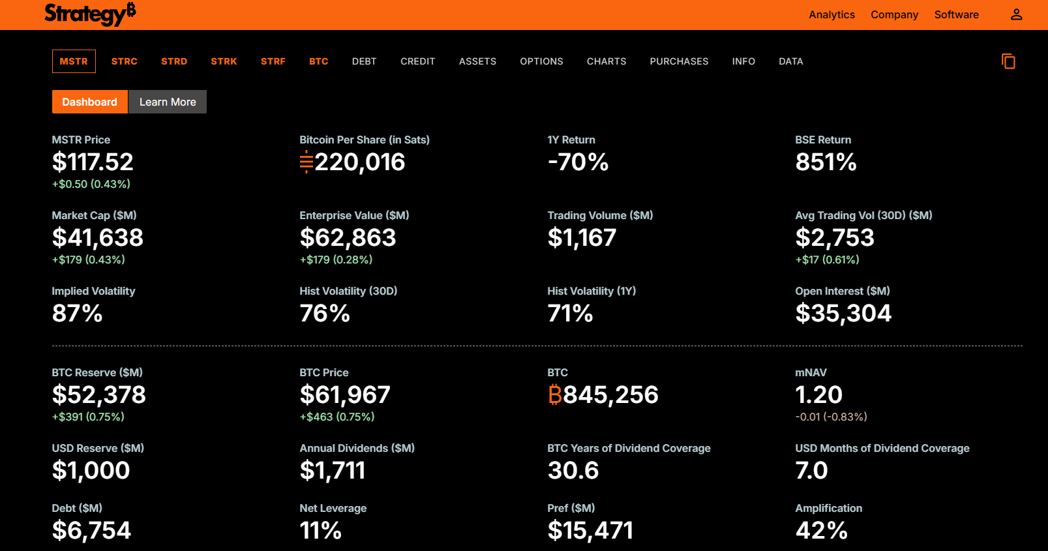
Task: Click the BTC Price value $61,967
Action: pyautogui.click(x=345, y=395)
